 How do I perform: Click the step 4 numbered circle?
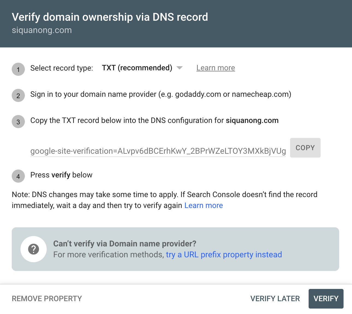click(18, 176)
